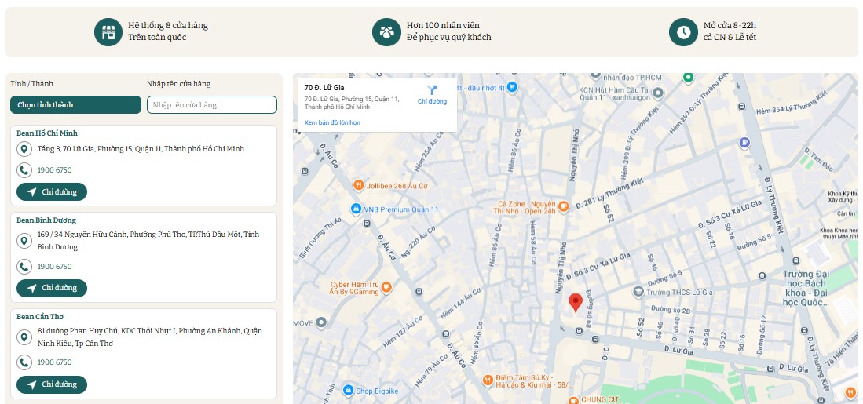
Task: Focus the Nhập tên cửa hàng search field
Action: (212, 104)
